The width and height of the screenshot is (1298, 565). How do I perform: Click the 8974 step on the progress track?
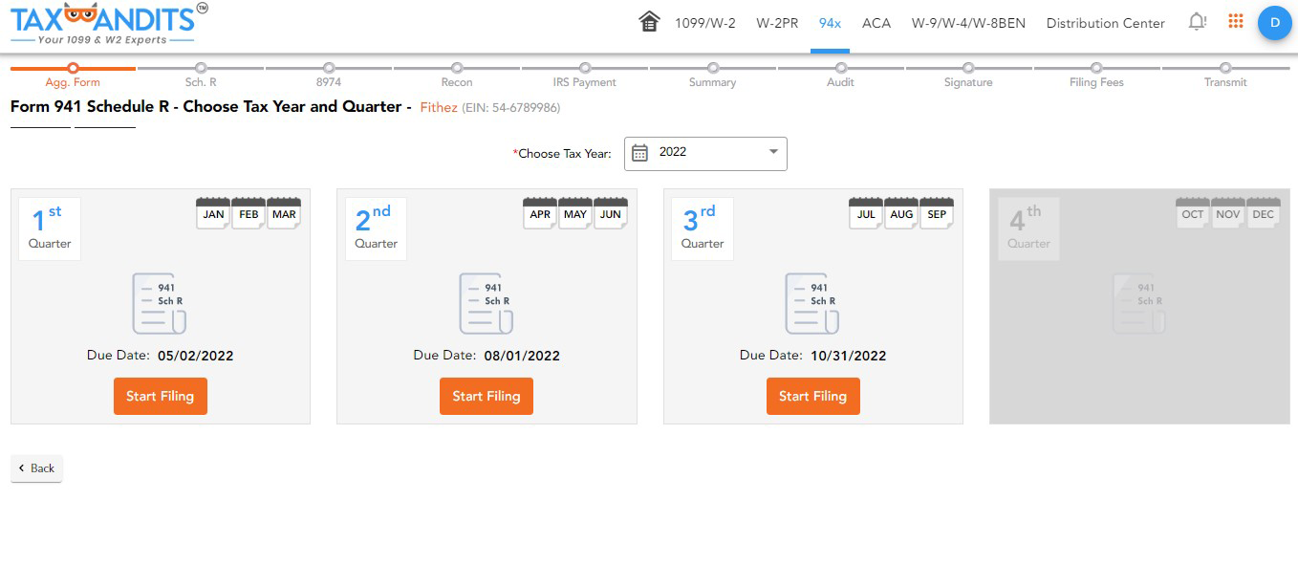329,69
